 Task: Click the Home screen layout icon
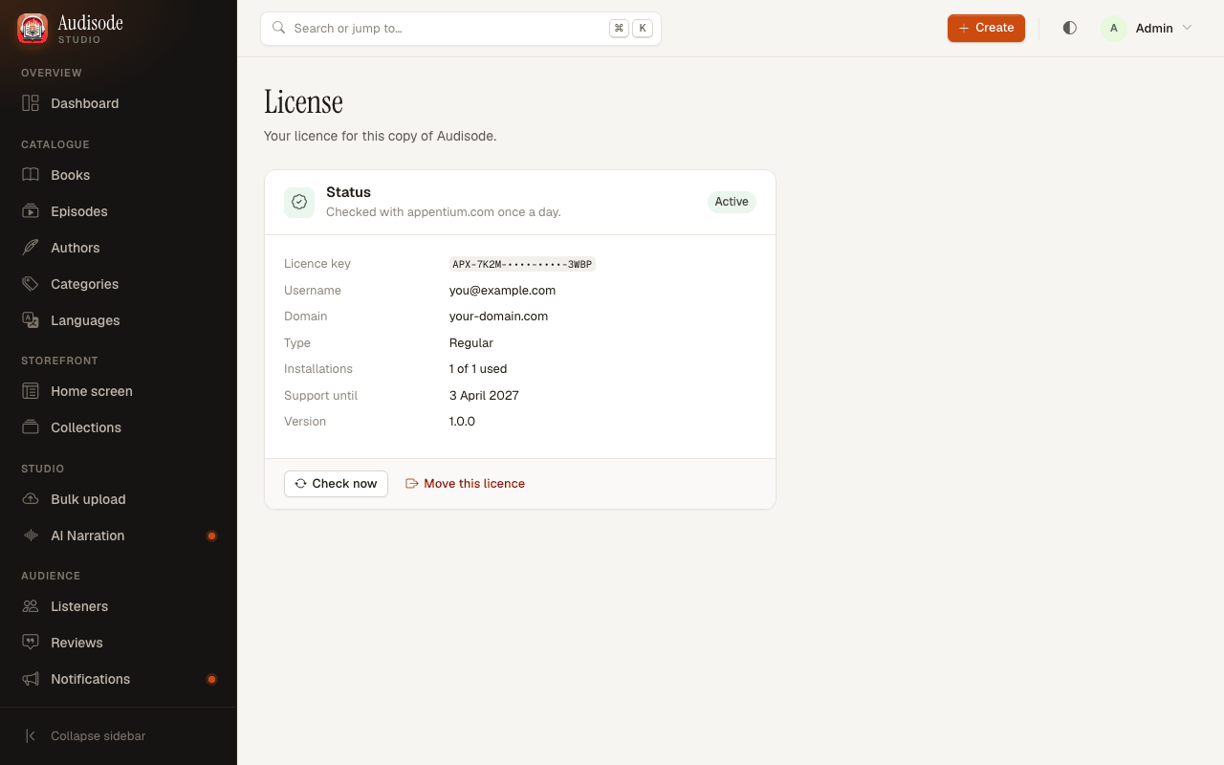point(31,391)
